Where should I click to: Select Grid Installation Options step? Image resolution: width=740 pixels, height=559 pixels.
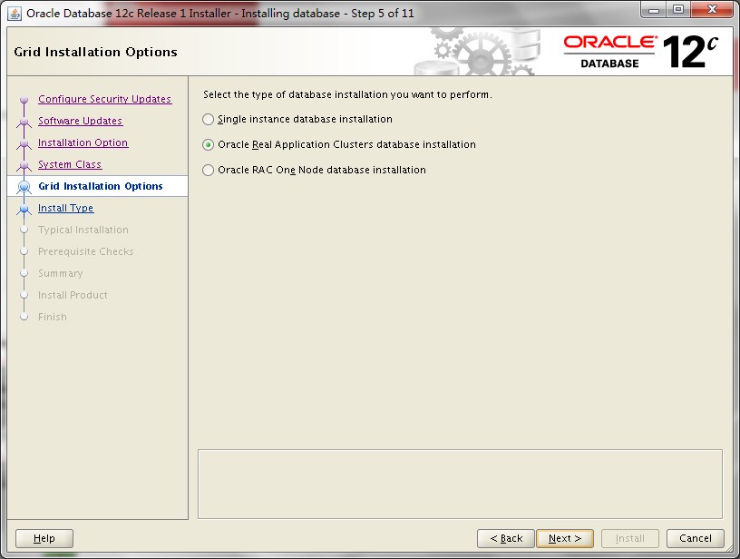(x=101, y=186)
